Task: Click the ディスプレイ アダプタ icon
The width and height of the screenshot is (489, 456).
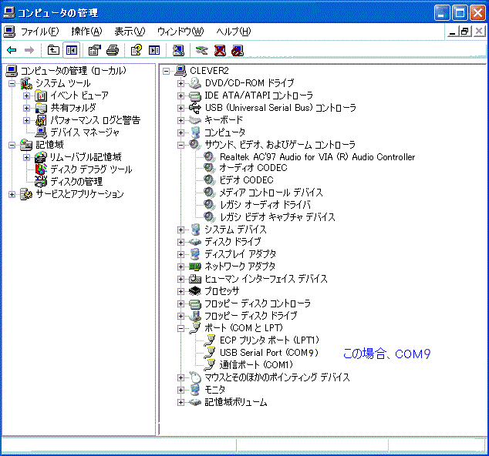Action: point(195,254)
